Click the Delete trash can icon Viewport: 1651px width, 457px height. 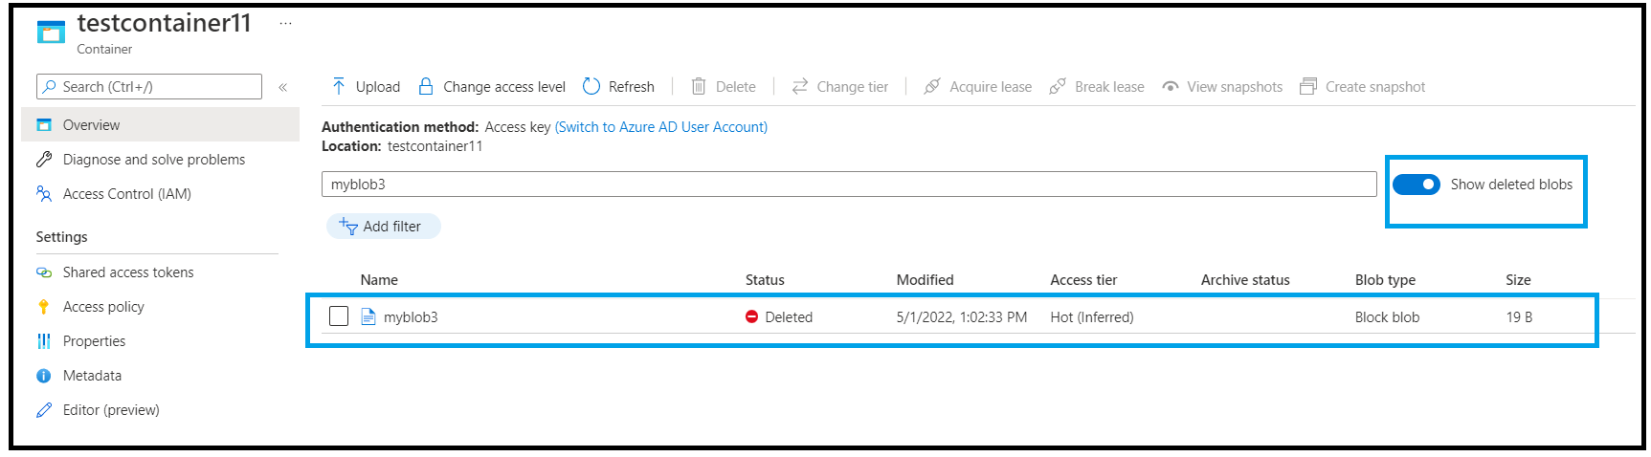point(699,86)
